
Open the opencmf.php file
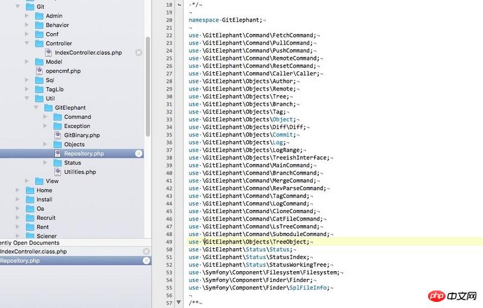click(63, 71)
